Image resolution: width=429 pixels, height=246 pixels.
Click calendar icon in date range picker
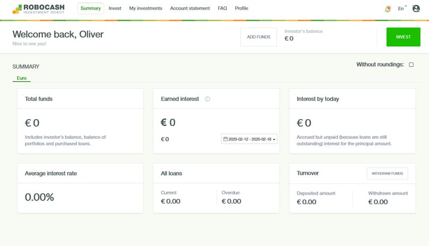tap(226, 139)
